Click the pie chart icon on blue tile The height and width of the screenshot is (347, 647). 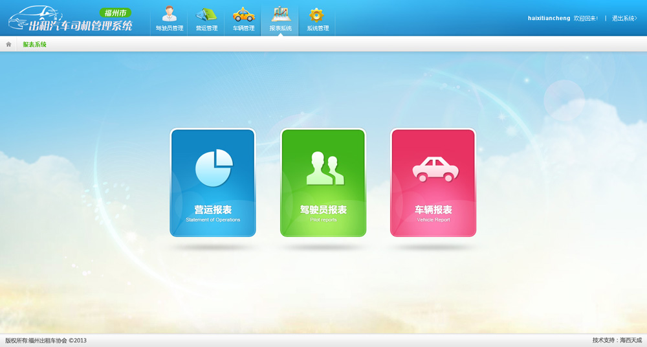pyautogui.click(x=214, y=168)
